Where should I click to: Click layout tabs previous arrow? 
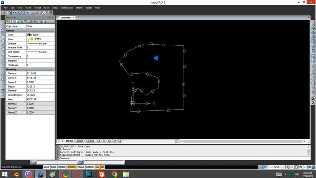coord(59,141)
